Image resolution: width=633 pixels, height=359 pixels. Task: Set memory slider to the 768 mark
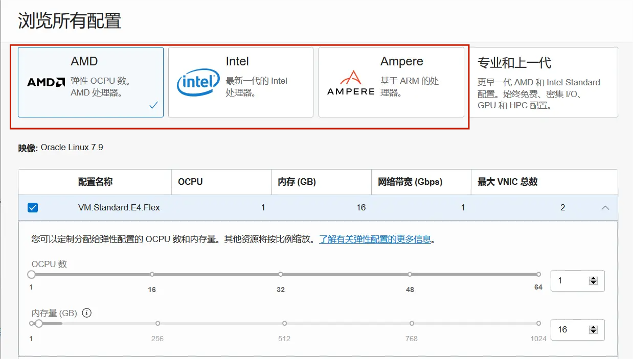click(x=412, y=323)
